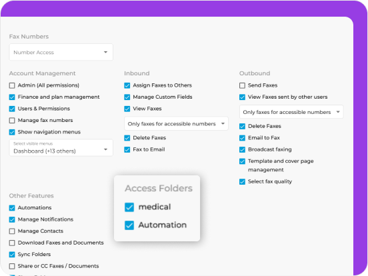Uncheck Finance and plan management
368x276 pixels.
click(x=12, y=97)
